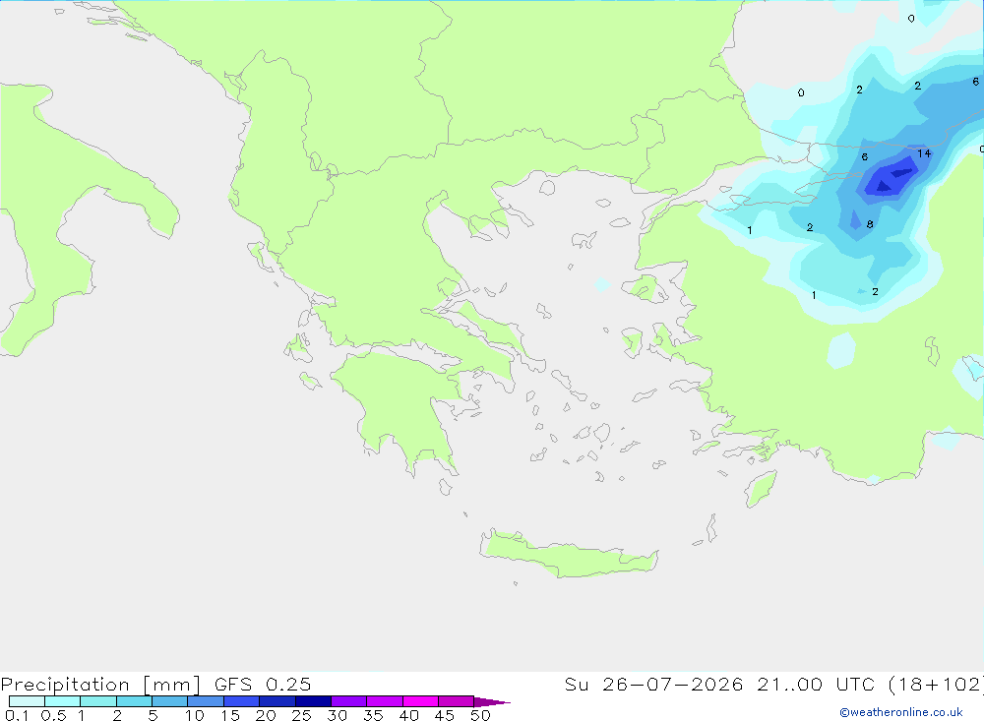The width and height of the screenshot is (984, 721).
Task: Click the island of Rhodes on the map
Action: pyautogui.click(x=761, y=489)
